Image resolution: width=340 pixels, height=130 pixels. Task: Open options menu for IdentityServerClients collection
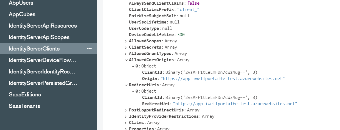tap(89, 48)
